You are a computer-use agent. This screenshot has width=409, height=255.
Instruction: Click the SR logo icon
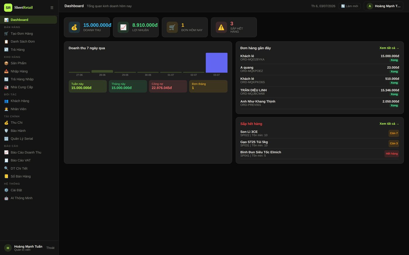[x=8, y=8]
